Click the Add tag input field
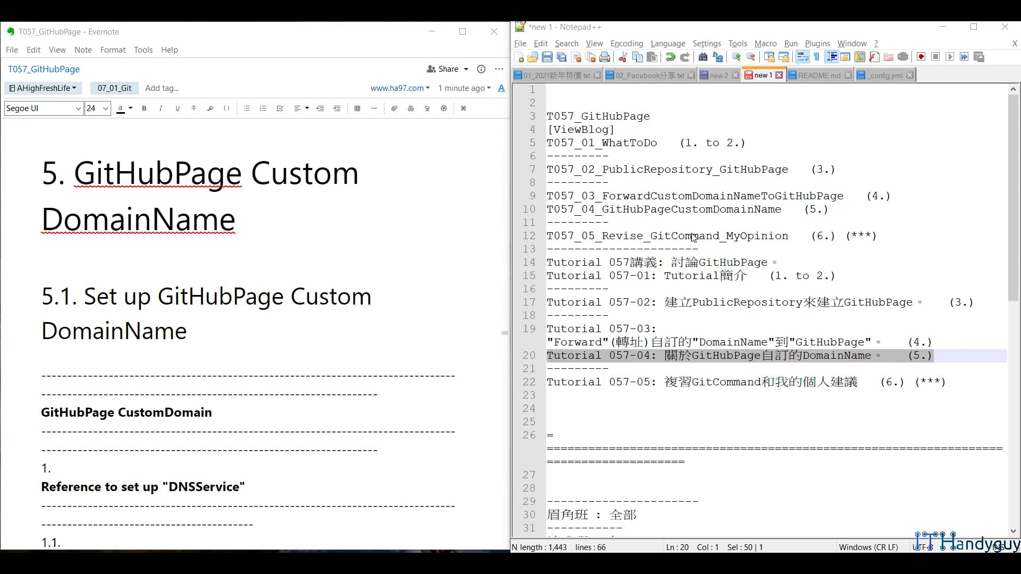 tap(162, 88)
